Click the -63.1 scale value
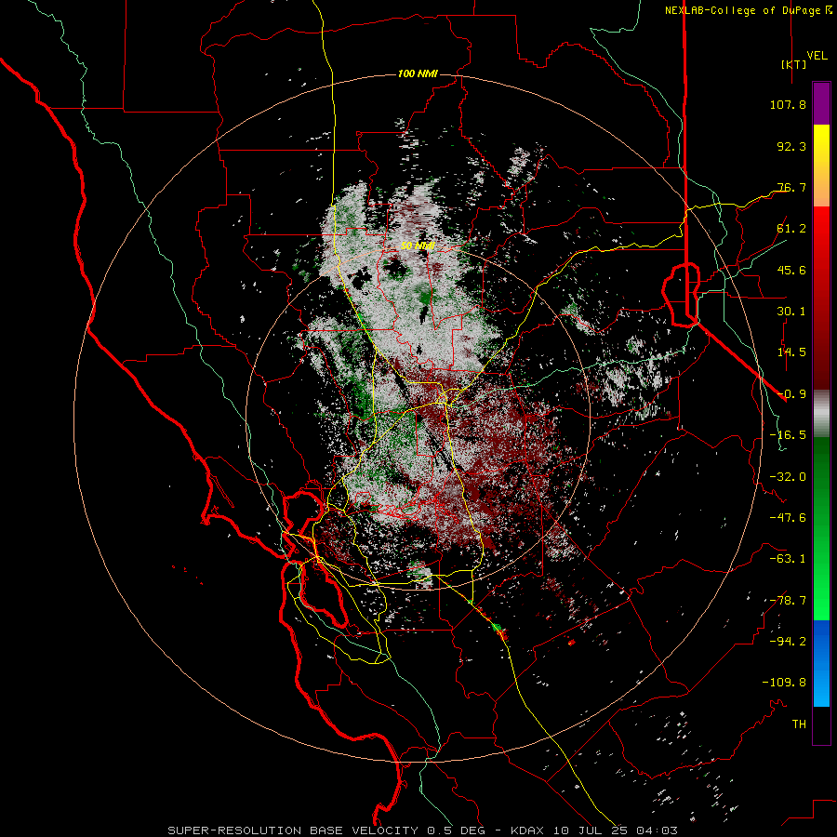 (x=788, y=559)
